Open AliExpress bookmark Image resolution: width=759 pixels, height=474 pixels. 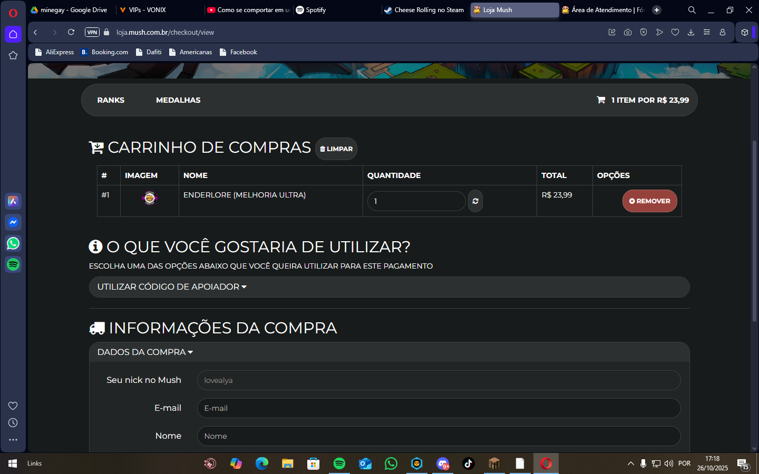54,52
